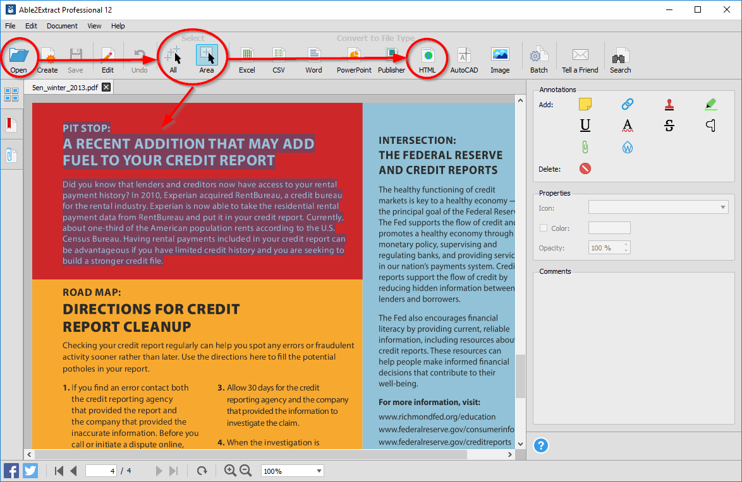742x482 pixels.
Task: Open the attachments side panel
Action: (x=11, y=155)
